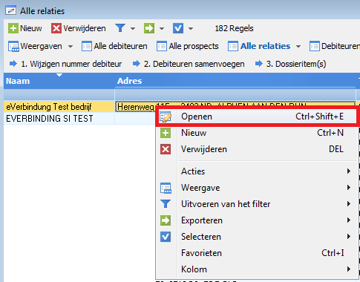Run action 3. Dossieritem(s)
This screenshot has width=360, height=282.
point(290,64)
